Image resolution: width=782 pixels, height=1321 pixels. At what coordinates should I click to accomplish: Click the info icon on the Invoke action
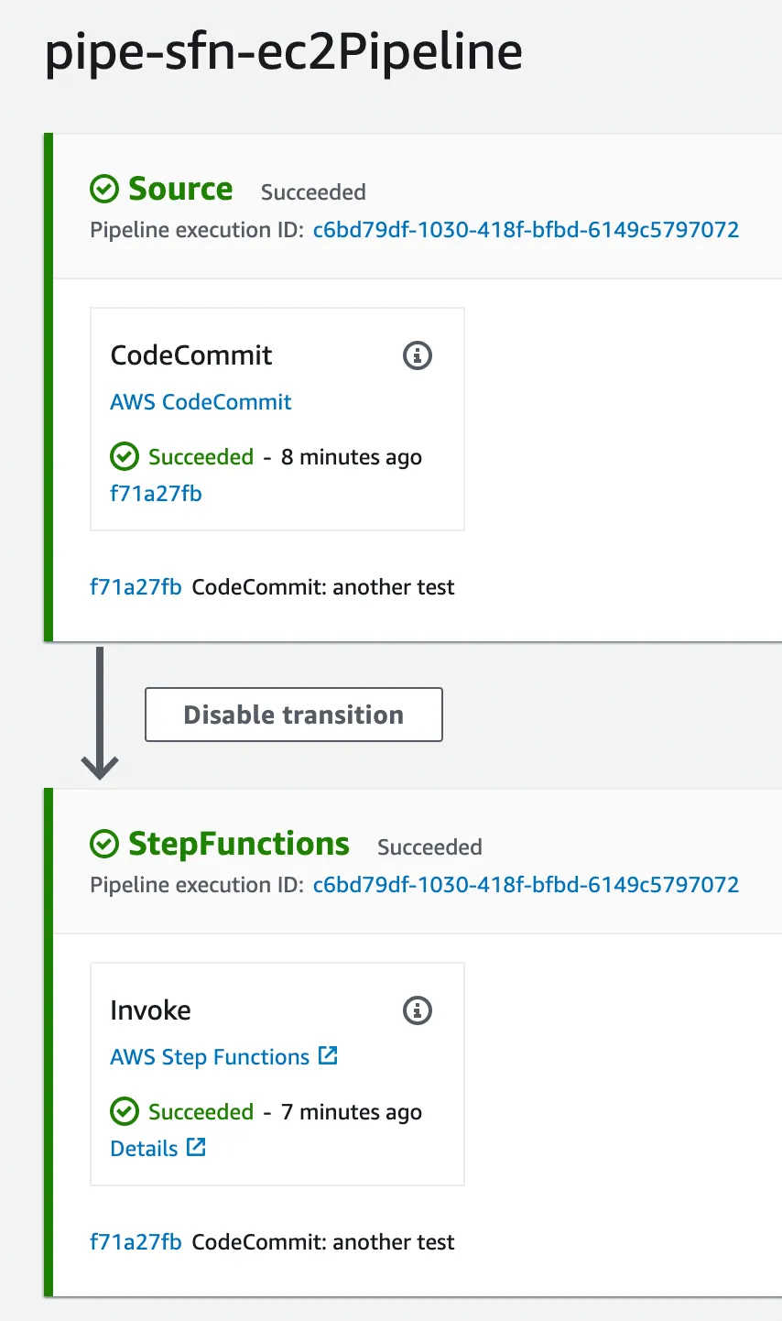[x=418, y=1010]
